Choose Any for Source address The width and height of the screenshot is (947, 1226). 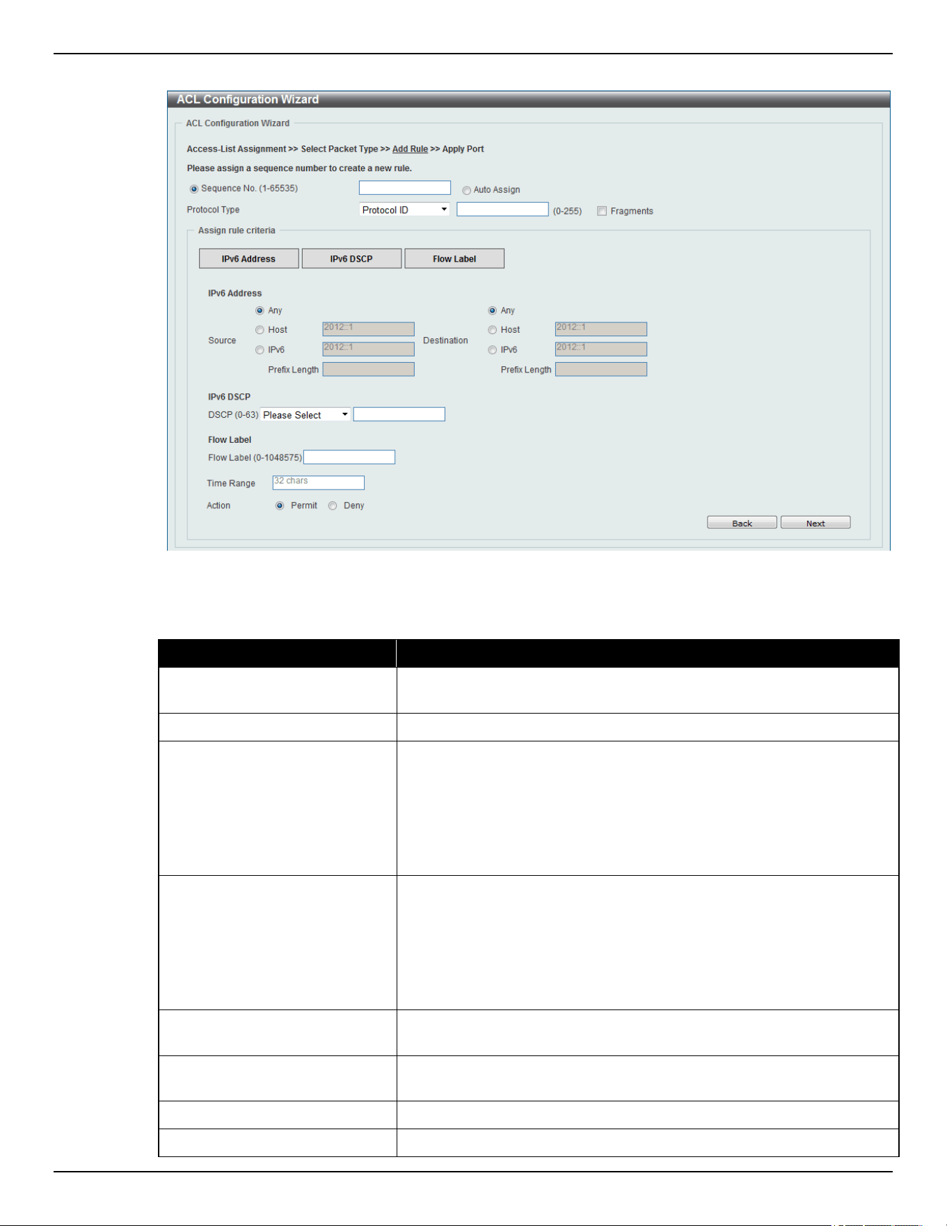tap(260, 311)
